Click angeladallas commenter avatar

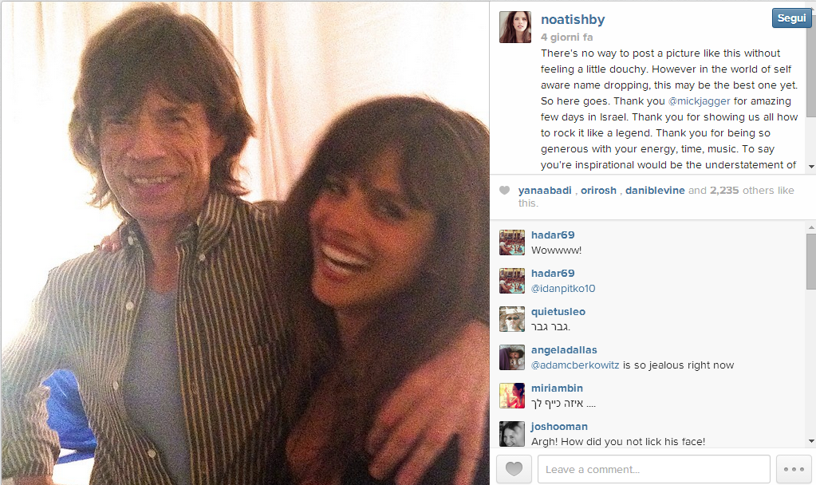tap(512, 357)
